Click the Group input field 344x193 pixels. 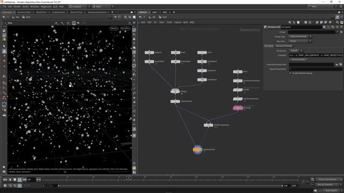tap(312, 32)
